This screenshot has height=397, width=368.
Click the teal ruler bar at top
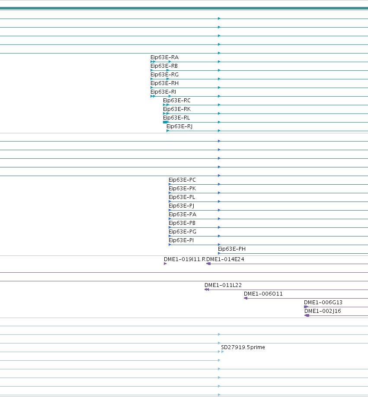click(x=184, y=8)
